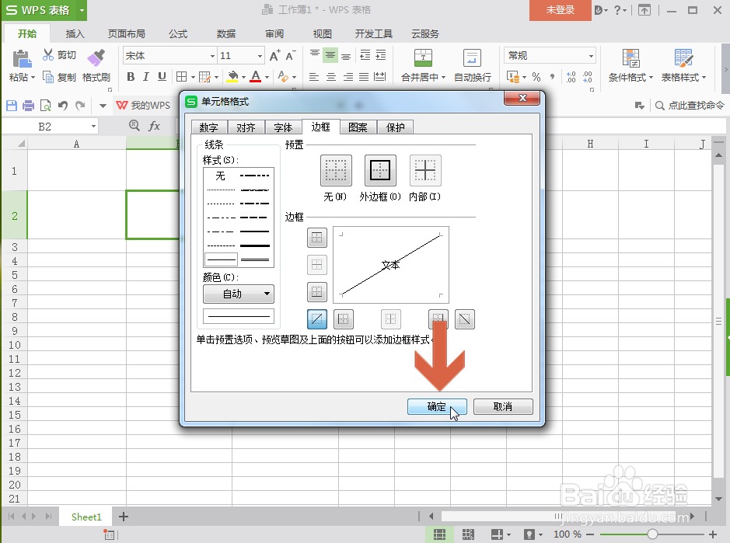The height and width of the screenshot is (543, 730).
Task: Toggle the diagonal-down border button
Action: coord(465,319)
